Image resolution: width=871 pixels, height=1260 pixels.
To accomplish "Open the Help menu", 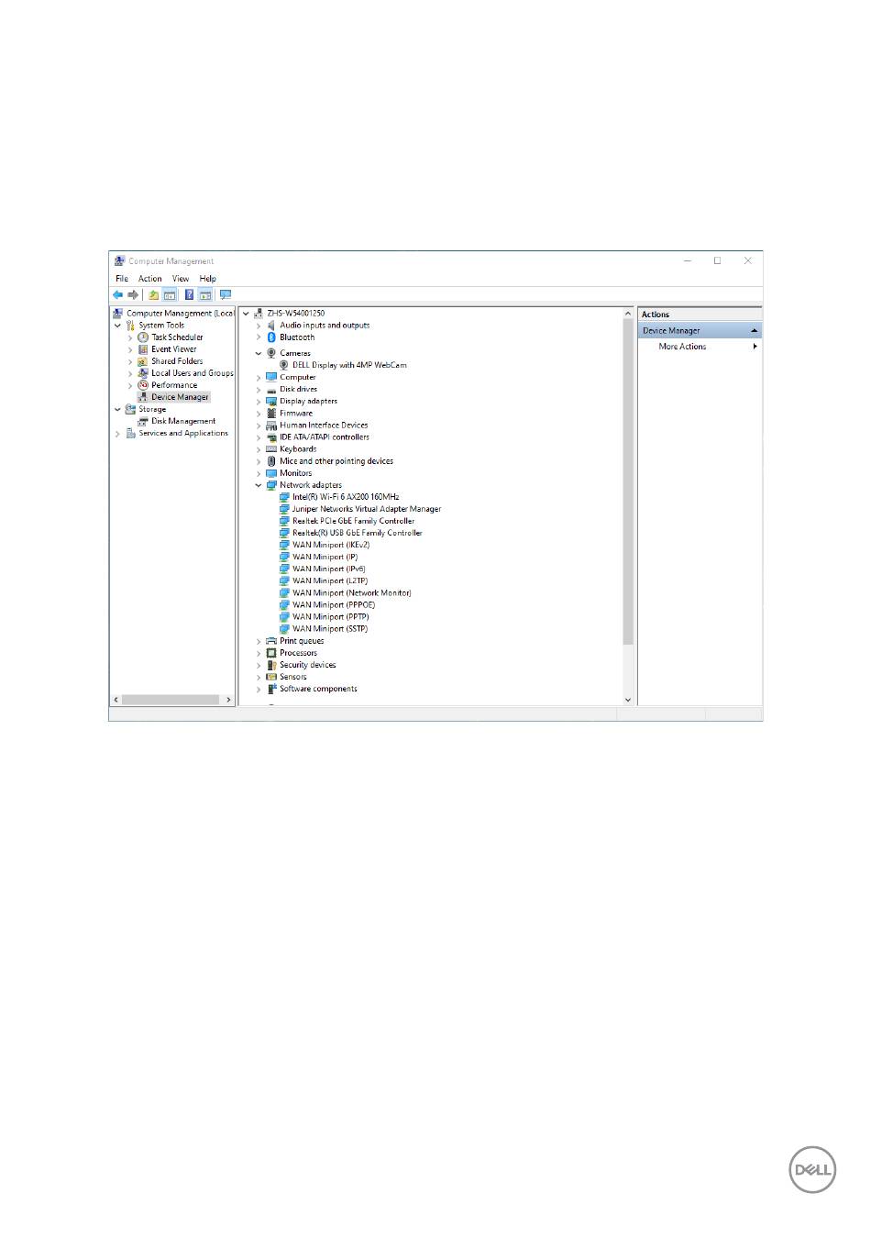I will [208, 279].
